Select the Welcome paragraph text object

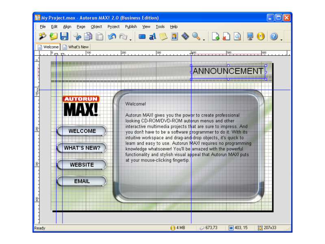(188, 132)
